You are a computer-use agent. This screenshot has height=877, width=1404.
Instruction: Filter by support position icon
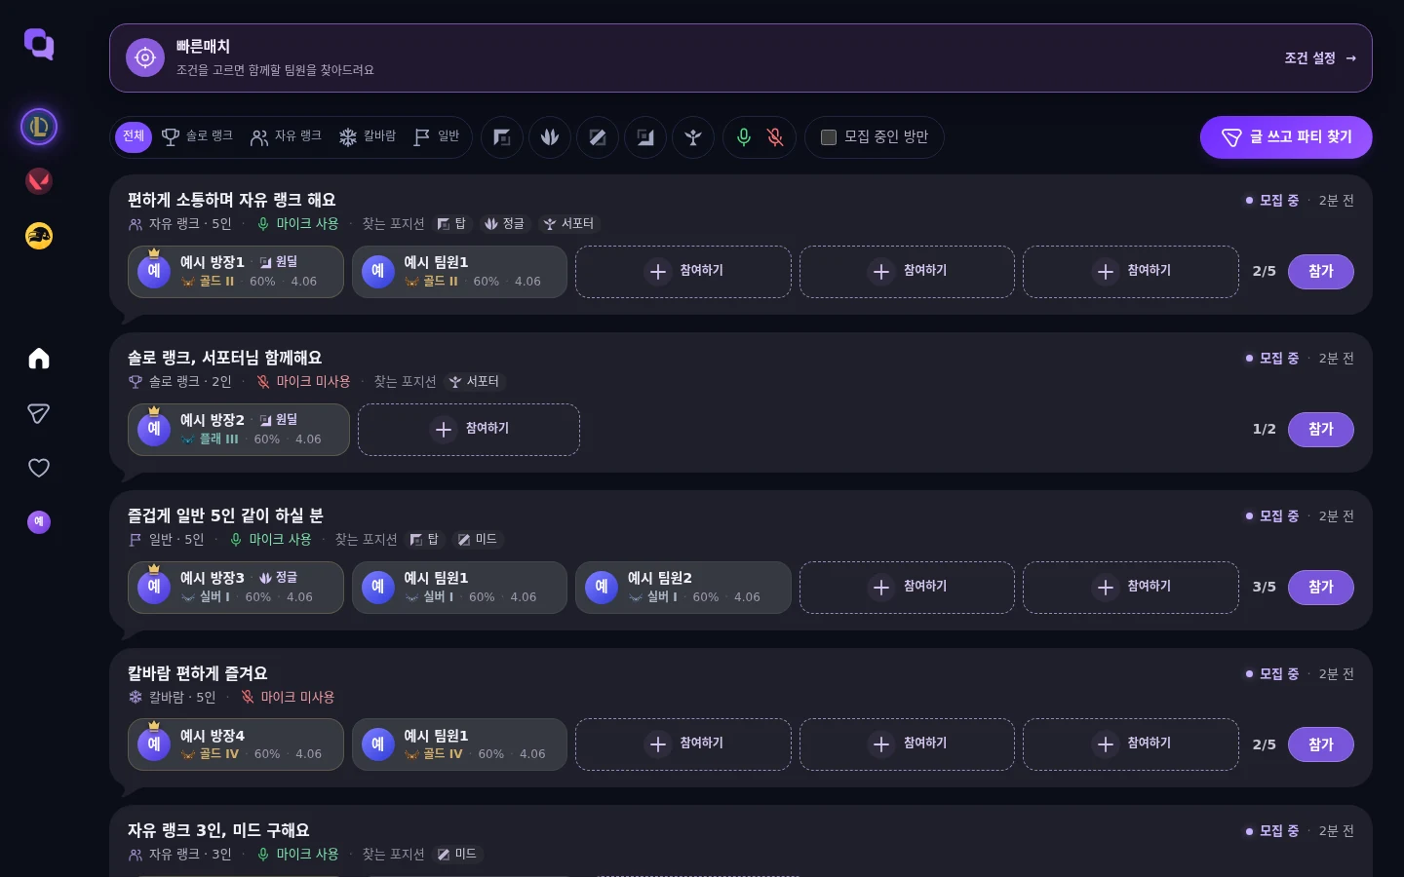point(693,137)
